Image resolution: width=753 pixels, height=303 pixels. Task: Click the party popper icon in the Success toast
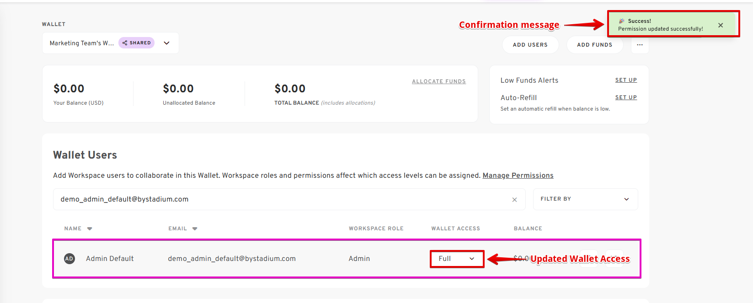622,21
